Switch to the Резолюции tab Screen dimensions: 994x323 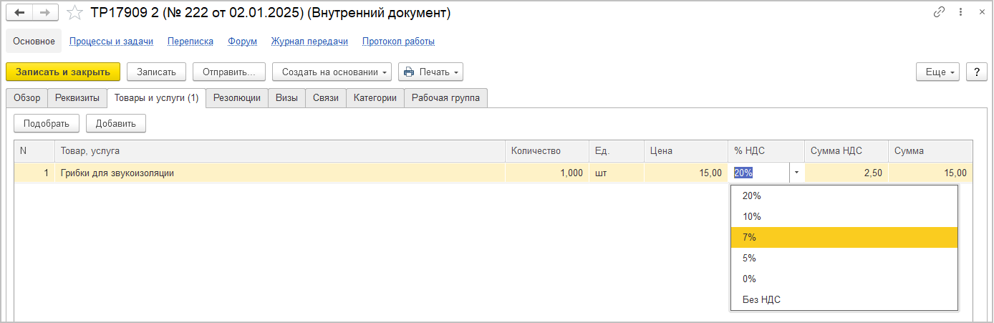(237, 98)
